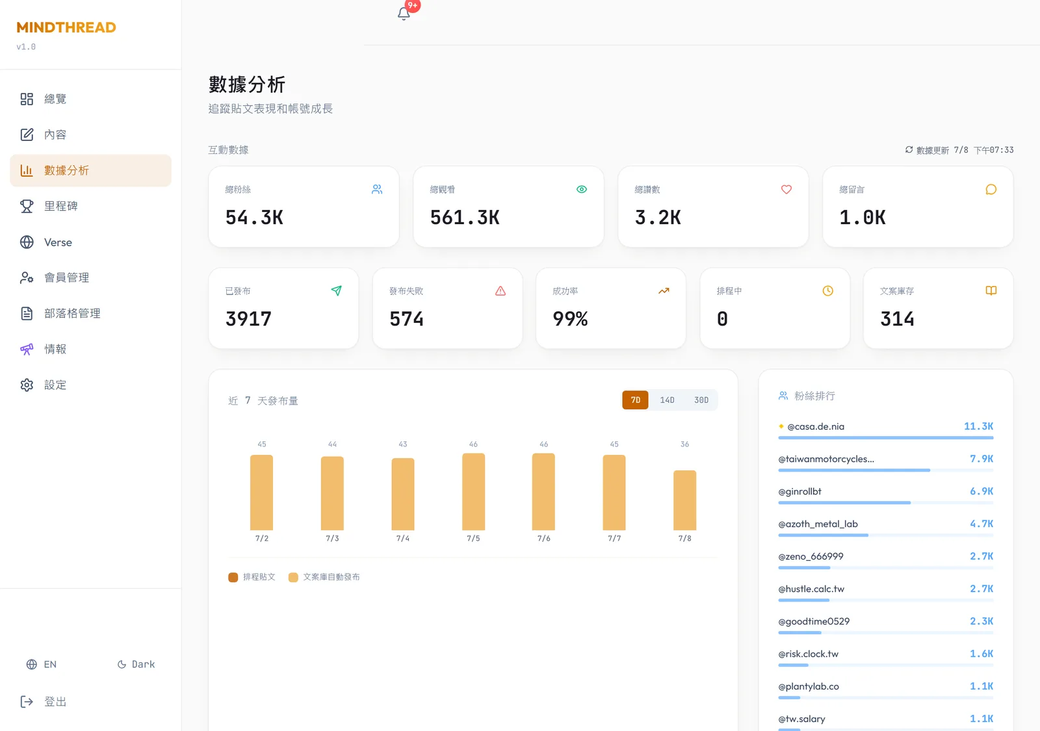This screenshot has height=731, width=1040.
Task: Click the 54.3K total followers value
Action: 254,218
